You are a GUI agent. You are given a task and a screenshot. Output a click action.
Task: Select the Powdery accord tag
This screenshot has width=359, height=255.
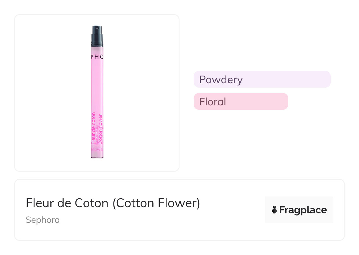point(221,80)
